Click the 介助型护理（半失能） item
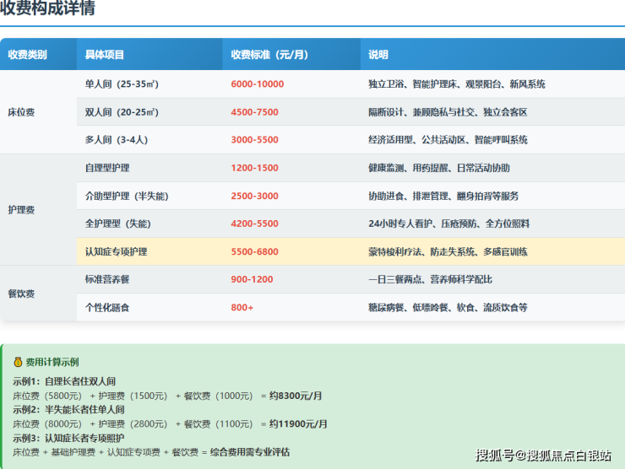Viewport: 625px width, 469px height. [x=127, y=196]
